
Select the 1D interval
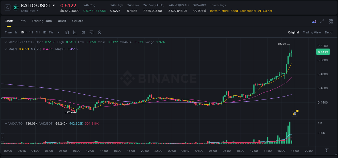pyautogui.click(x=44, y=32)
